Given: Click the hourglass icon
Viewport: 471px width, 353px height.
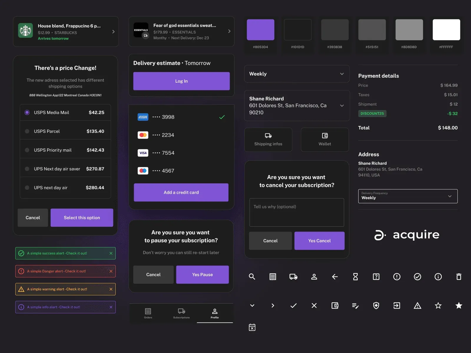Looking at the screenshot, I should [x=356, y=277].
